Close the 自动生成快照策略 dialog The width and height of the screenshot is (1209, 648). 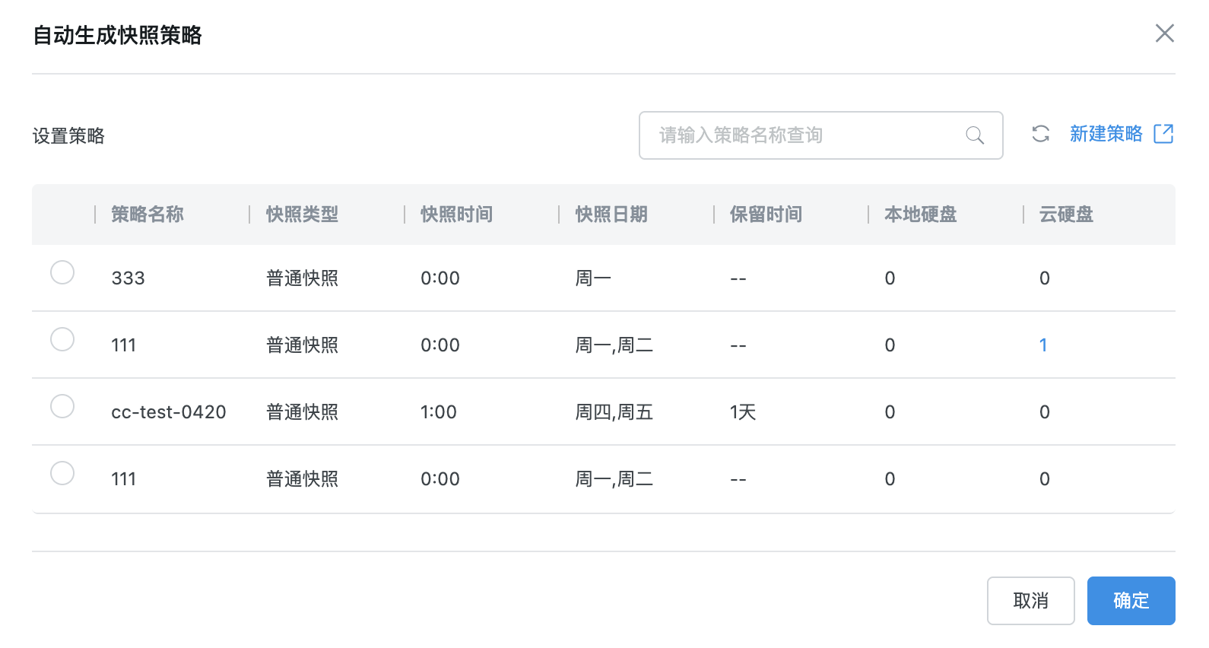click(x=1164, y=33)
